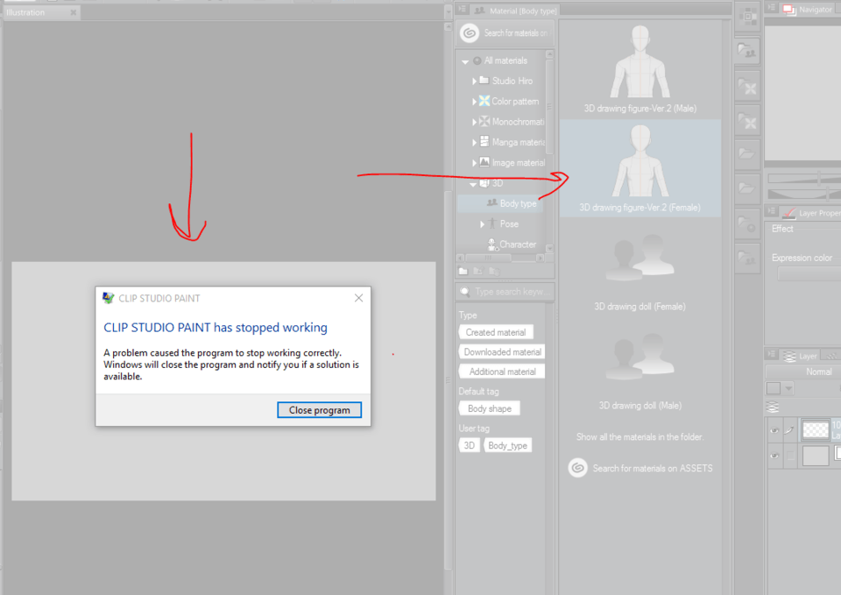
Task: Expand the Image material folder
Action: click(x=474, y=163)
